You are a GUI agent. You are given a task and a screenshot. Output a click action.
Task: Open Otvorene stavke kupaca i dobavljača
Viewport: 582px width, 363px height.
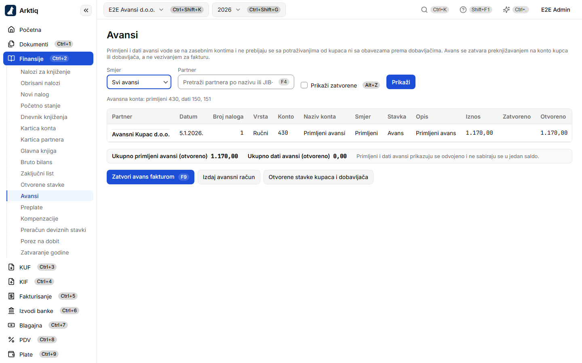coord(318,177)
